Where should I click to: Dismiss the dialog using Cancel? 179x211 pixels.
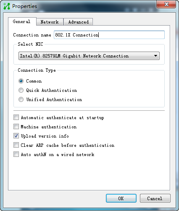click(x=155, y=198)
